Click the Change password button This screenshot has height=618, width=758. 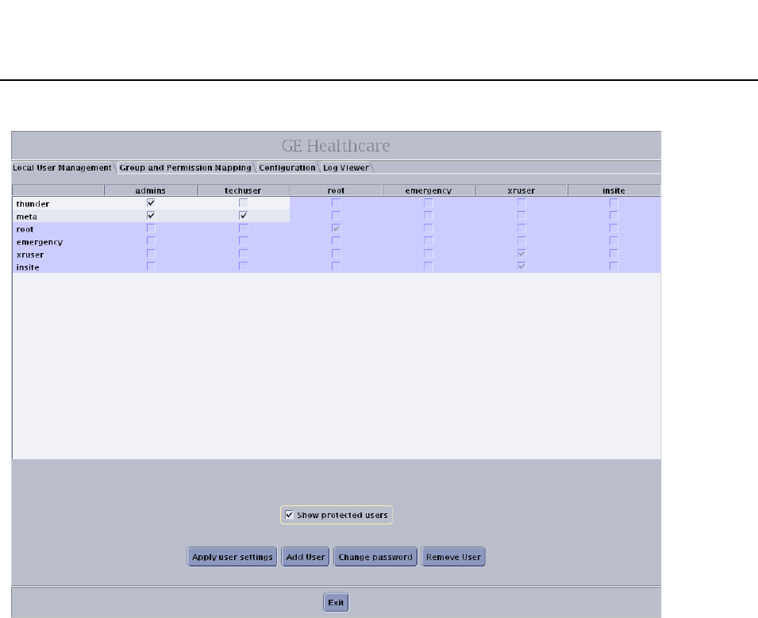tap(375, 557)
